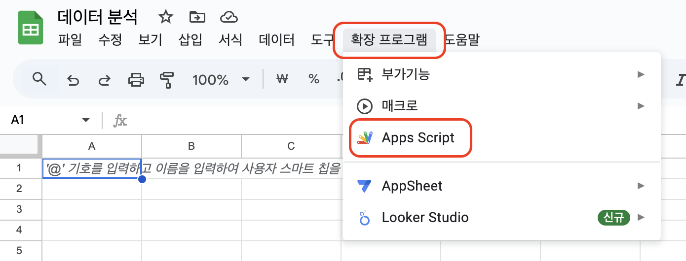
Task: Activate the paint format tool
Action: (x=167, y=79)
